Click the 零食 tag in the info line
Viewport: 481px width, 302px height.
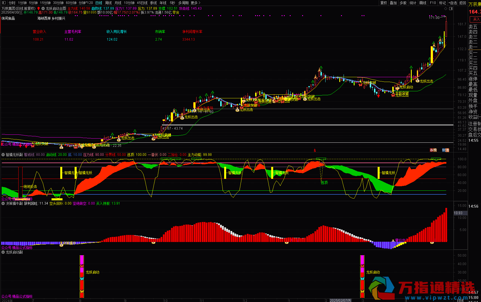(176, 12)
